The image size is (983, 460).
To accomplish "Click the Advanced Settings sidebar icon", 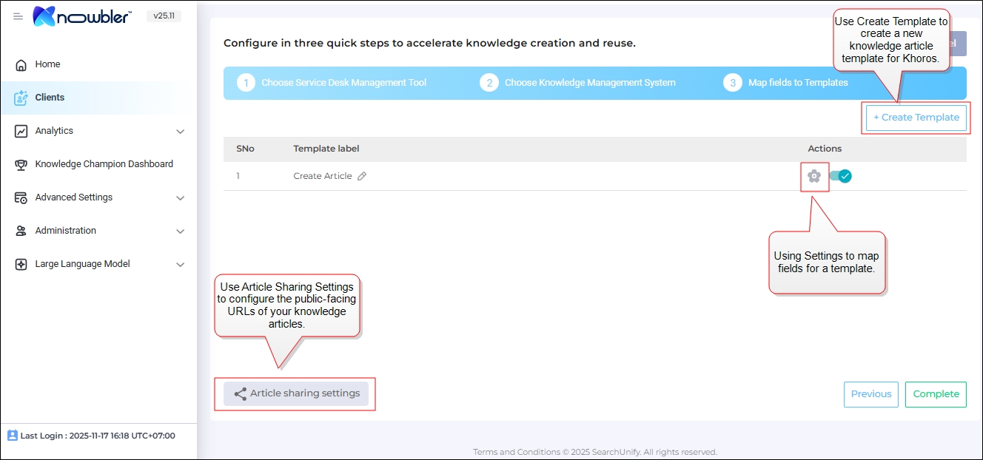I will [21, 197].
